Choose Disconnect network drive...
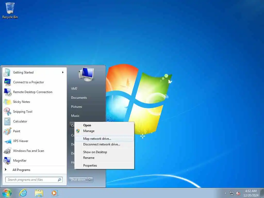Viewport: 264px width, 198px height. coord(104,144)
